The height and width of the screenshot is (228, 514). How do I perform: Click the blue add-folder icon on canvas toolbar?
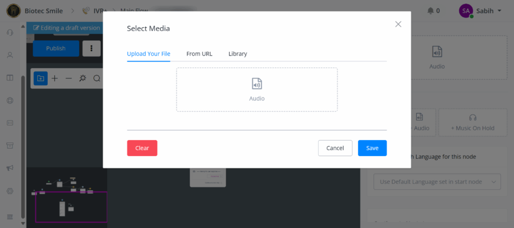click(x=41, y=78)
